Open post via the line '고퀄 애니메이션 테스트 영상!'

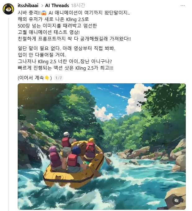pyautogui.click(x=49, y=32)
